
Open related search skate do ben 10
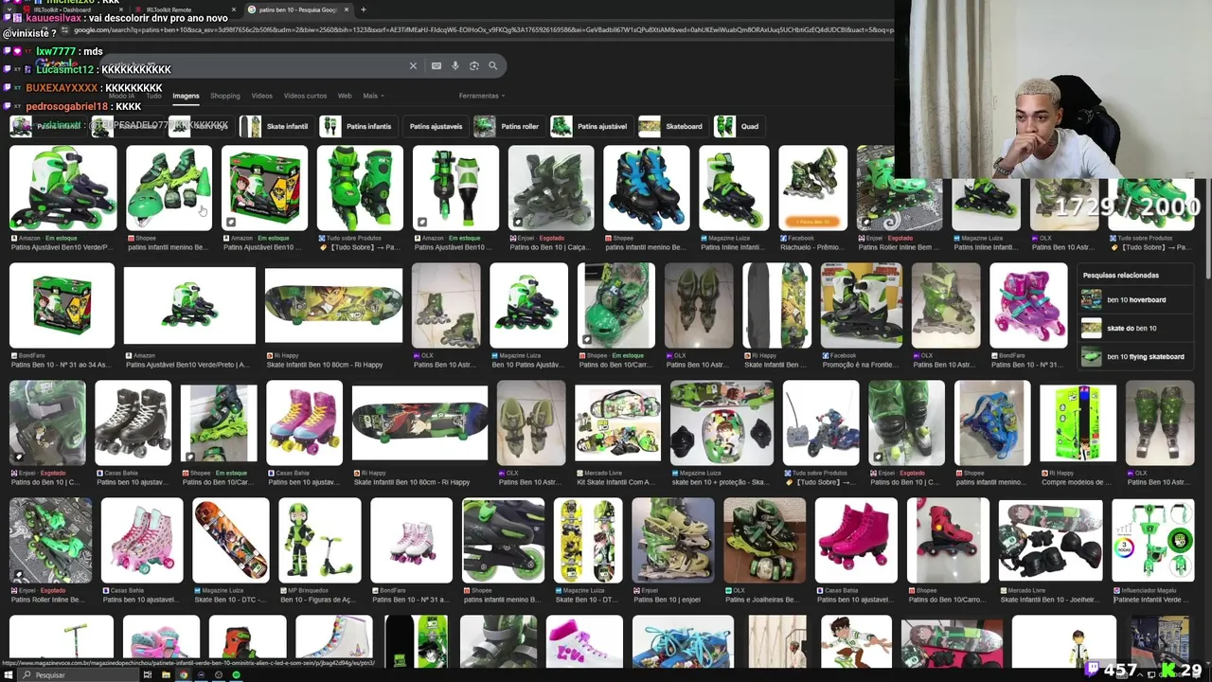(1135, 329)
